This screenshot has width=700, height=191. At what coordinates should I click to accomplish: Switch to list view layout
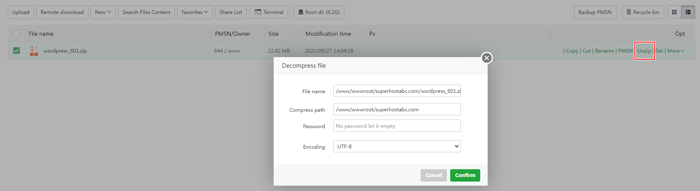pos(688,12)
